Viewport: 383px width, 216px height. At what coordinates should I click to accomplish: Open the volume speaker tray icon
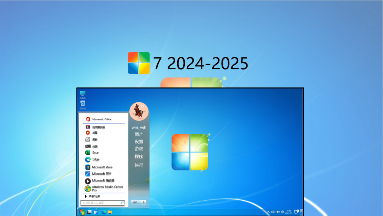(278, 212)
